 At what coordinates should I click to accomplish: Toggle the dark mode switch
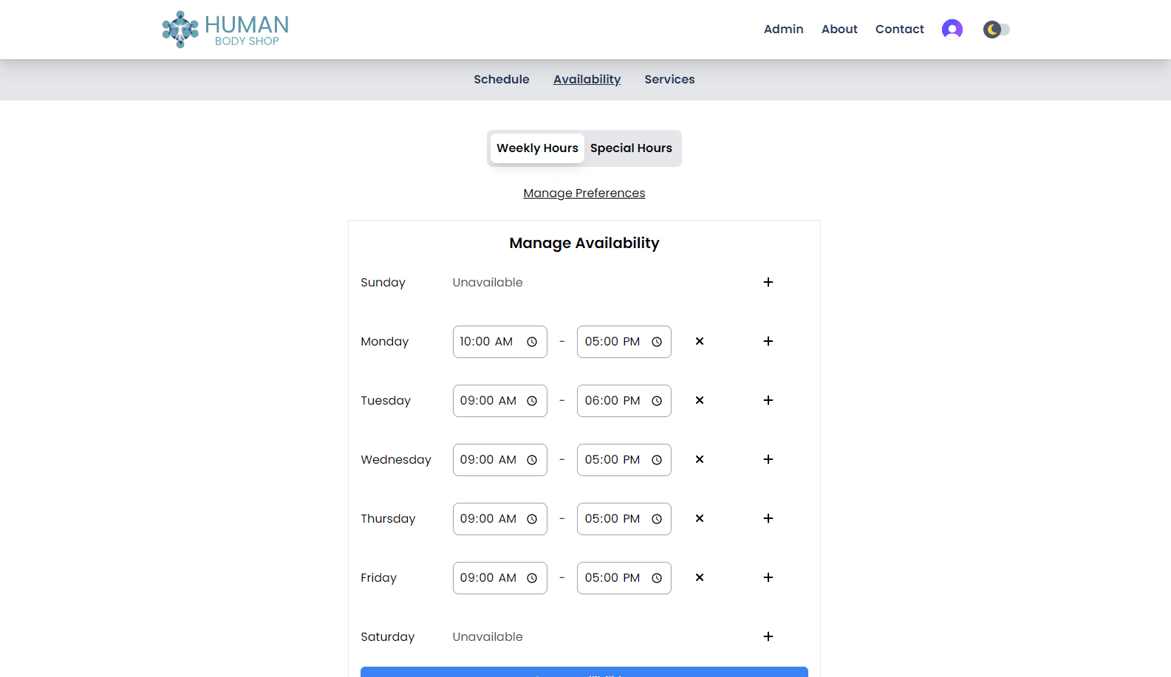(x=996, y=30)
